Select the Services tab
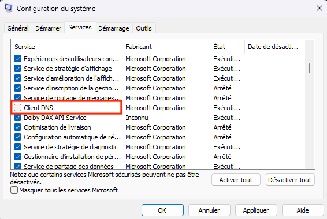This screenshot has width=327, height=219. click(80, 27)
